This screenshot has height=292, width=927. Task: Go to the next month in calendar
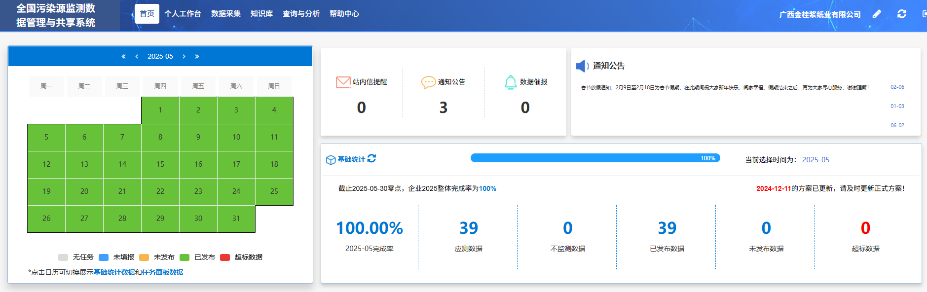click(184, 57)
